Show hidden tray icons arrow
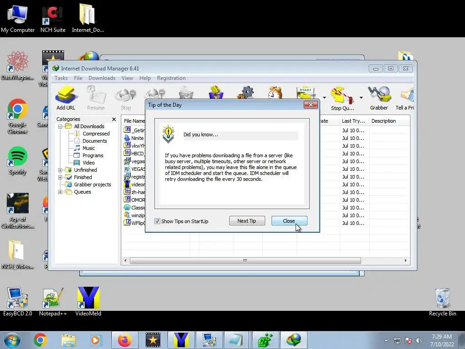Viewport: 465px width, 349px height. (386, 340)
